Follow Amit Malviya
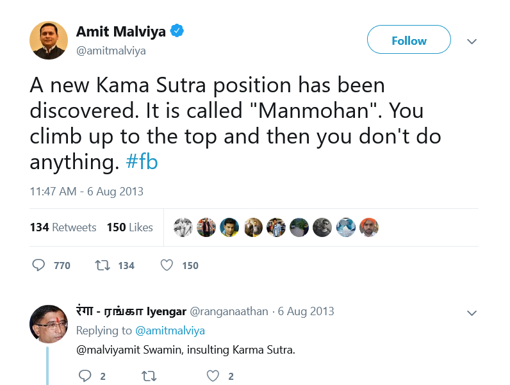The height and width of the screenshot is (385, 510). (409, 39)
